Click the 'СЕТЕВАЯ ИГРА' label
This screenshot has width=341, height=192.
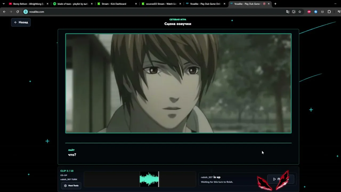[x=178, y=19]
